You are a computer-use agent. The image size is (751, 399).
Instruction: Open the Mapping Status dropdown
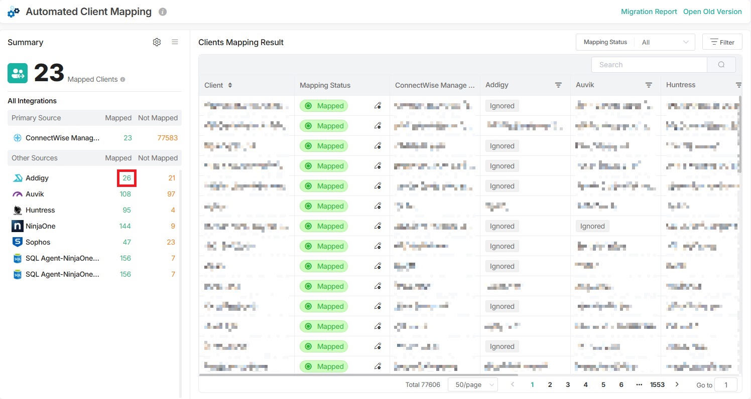click(665, 42)
